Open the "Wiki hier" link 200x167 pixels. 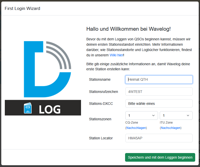116,55
